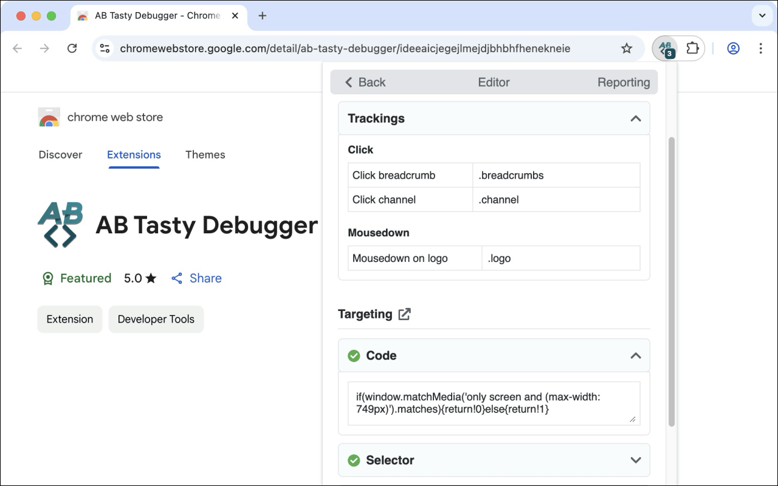Click the bookmark star in the address bar
Image resolution: width=778 pixels, height=486 pixels.
626,48
